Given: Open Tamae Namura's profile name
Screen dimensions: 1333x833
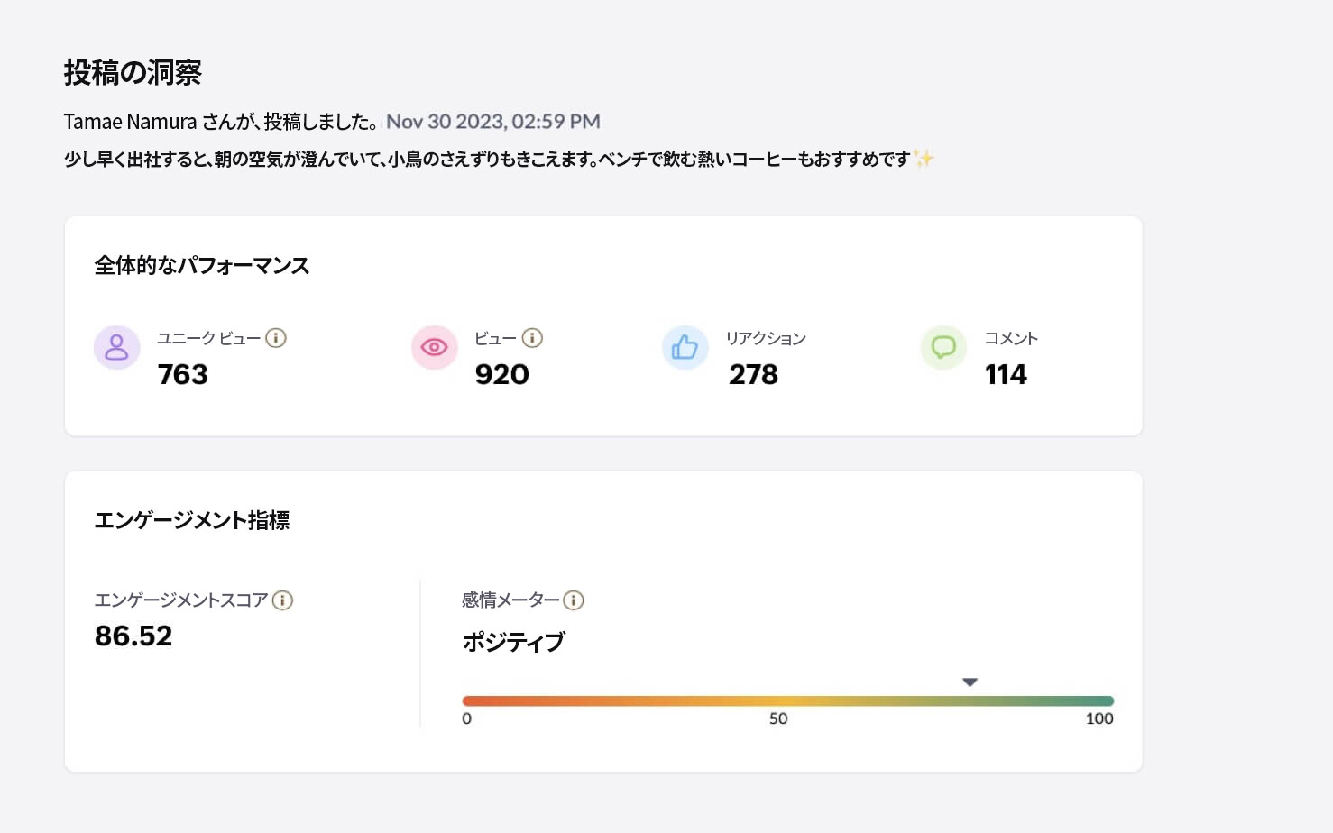Looking at the screenshot, I should pyautogui.click(x=126, y=121).
